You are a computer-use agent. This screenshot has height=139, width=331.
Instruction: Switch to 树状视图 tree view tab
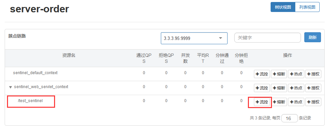tap(283, 7)
